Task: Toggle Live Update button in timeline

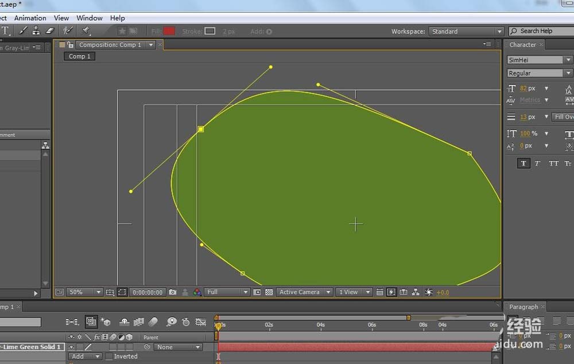Action: 91,322
